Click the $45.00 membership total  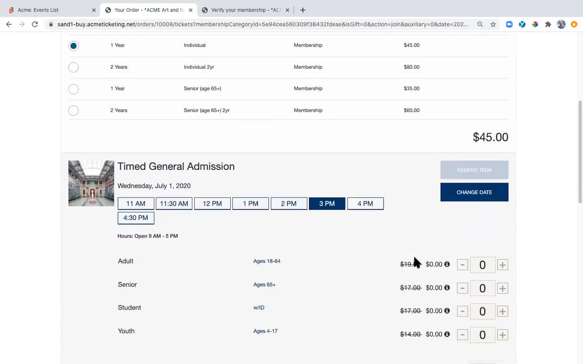click(490, 137)
